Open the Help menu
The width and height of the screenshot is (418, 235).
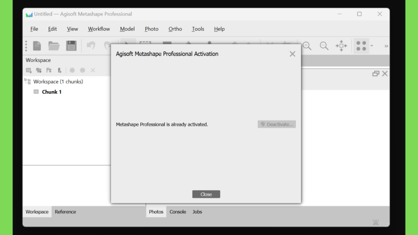click(x=219, y=29)
